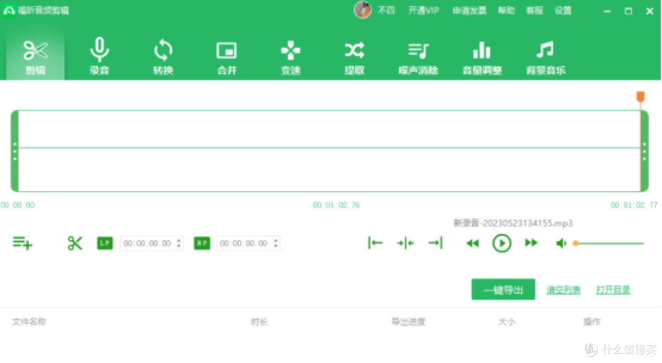The image size is (662, 363).
Task: Play the audio clip
Action: 501,243
